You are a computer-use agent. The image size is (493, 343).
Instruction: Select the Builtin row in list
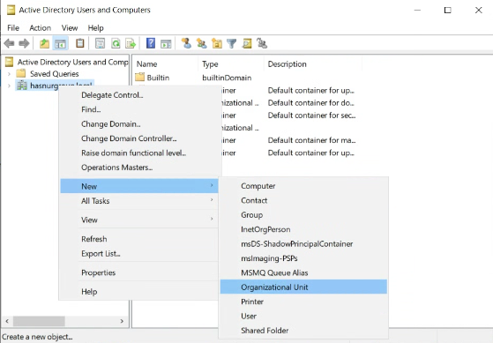[x=158, y=78]
